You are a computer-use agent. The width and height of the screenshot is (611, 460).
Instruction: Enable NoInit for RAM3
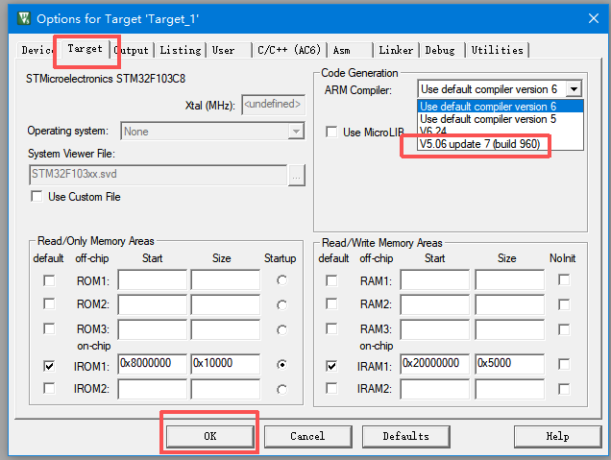[x=564, y=329]
